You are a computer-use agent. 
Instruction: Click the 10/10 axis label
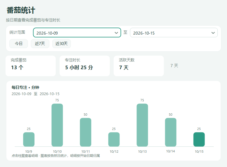(x=57, y=151)
